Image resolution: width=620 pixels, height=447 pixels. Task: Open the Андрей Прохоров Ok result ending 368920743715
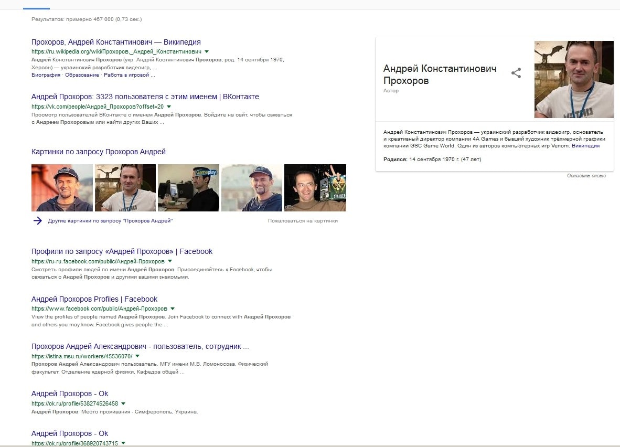click(70, 433)
